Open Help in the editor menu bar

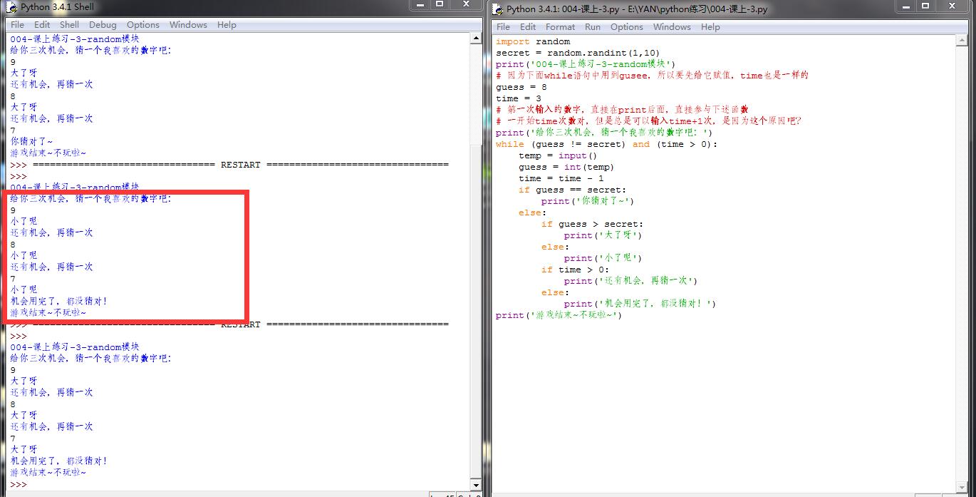coord(710,27)
